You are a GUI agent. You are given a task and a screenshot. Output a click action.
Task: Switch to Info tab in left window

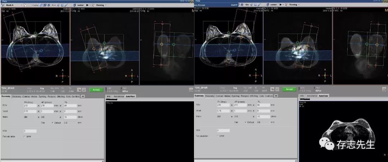[108, 96]
